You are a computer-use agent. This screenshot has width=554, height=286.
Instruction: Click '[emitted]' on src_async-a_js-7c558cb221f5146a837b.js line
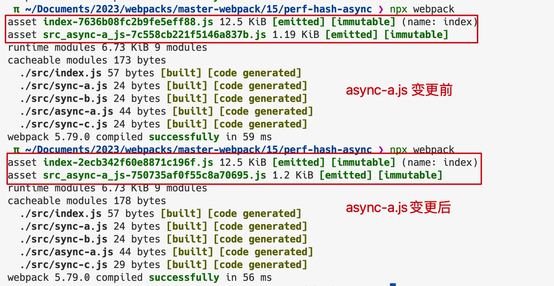[351, 35]
